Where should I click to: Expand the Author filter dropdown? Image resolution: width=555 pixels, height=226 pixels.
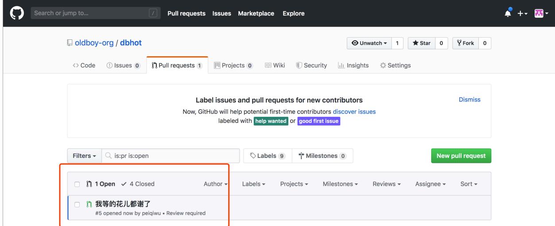215,184
